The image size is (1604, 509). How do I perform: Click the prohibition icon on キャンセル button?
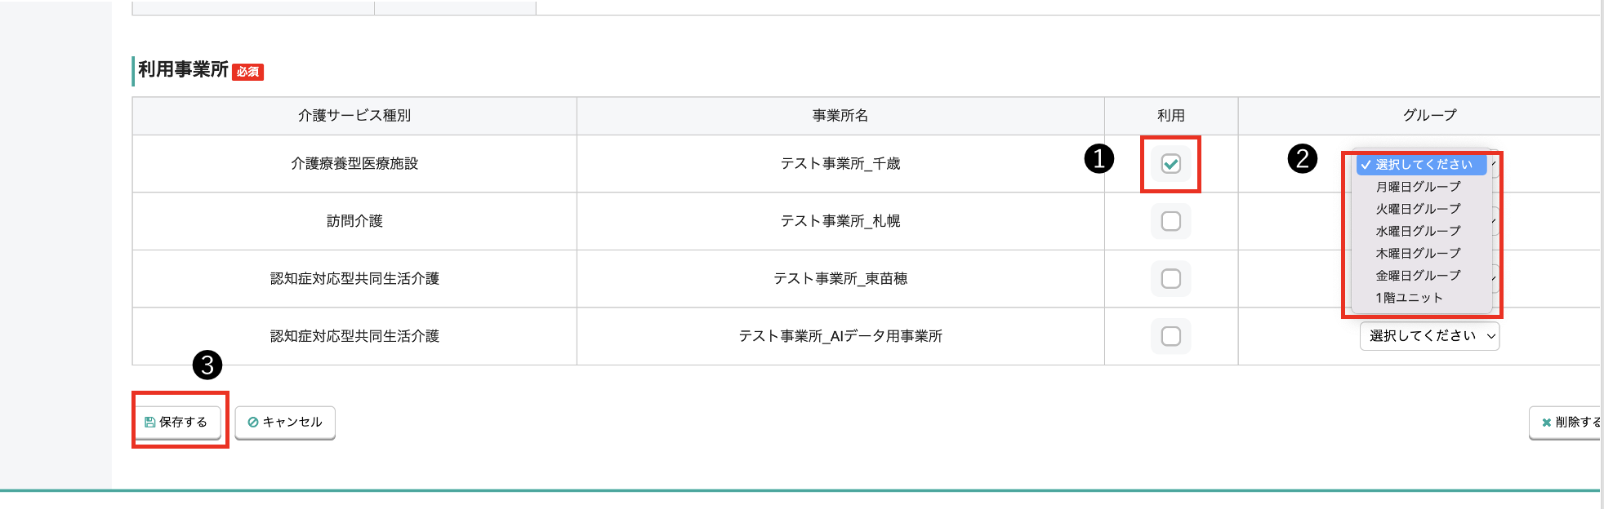point(254,422)
